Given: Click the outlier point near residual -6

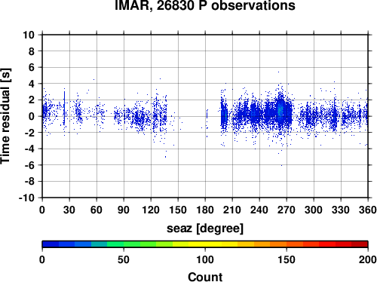Looking at the screenshot, I should pos(281,165).
